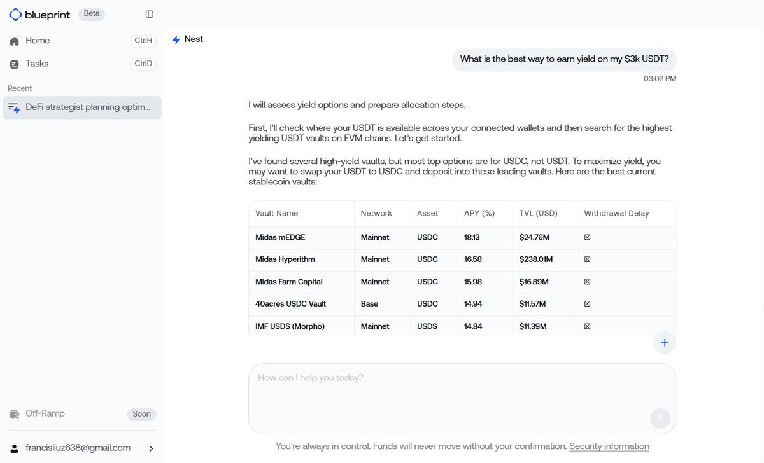Click the Home house icon
Image resolution: width=764 pixels, height=463 pixels.
click(14, 41)
